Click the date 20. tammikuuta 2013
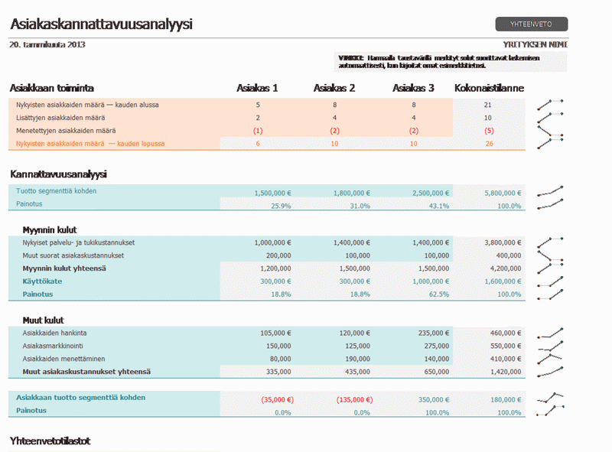Image resolution: width=612 pixels, height=452 pixels. point(47,44)
